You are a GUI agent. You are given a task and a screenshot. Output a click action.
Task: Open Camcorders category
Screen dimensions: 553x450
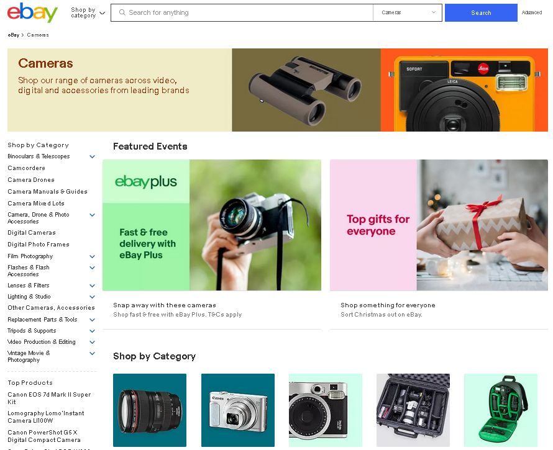(x=27, y=168)
